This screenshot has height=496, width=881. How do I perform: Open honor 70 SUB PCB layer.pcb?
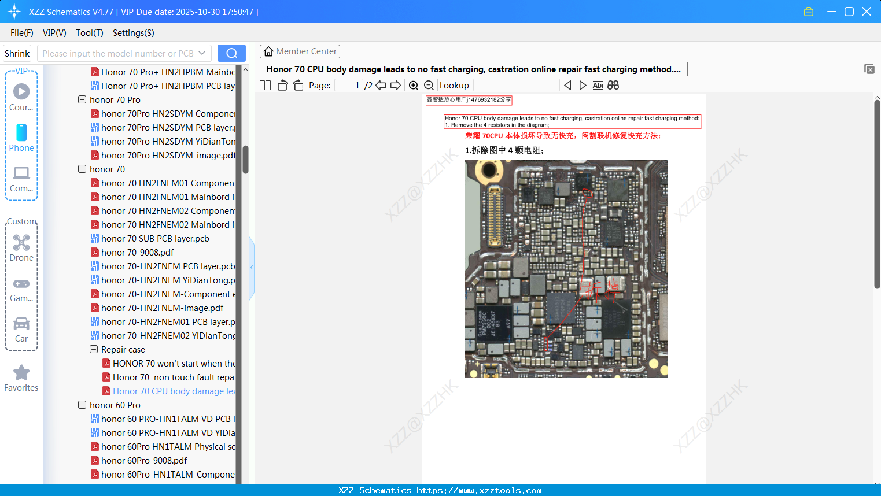coord(150,238)
